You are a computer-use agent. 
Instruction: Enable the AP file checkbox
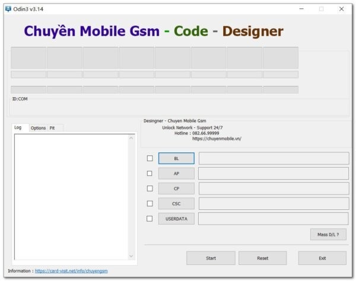tap(150, 173)
